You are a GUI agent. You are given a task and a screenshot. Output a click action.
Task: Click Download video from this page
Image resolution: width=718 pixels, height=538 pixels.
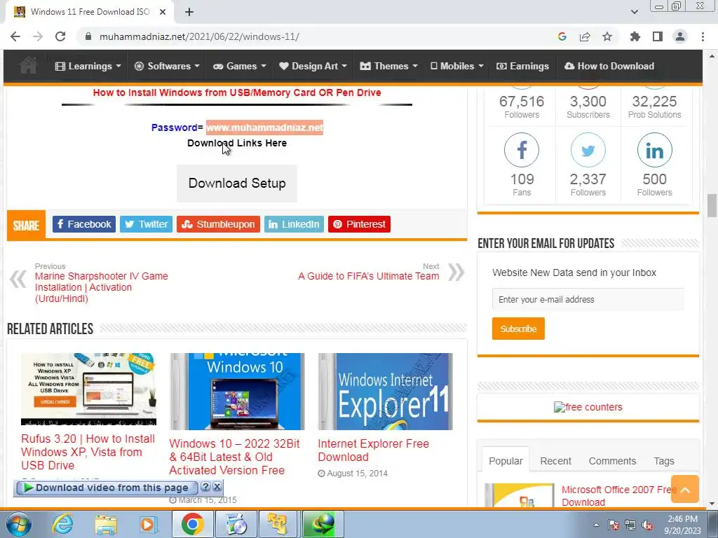coord(107,488)
